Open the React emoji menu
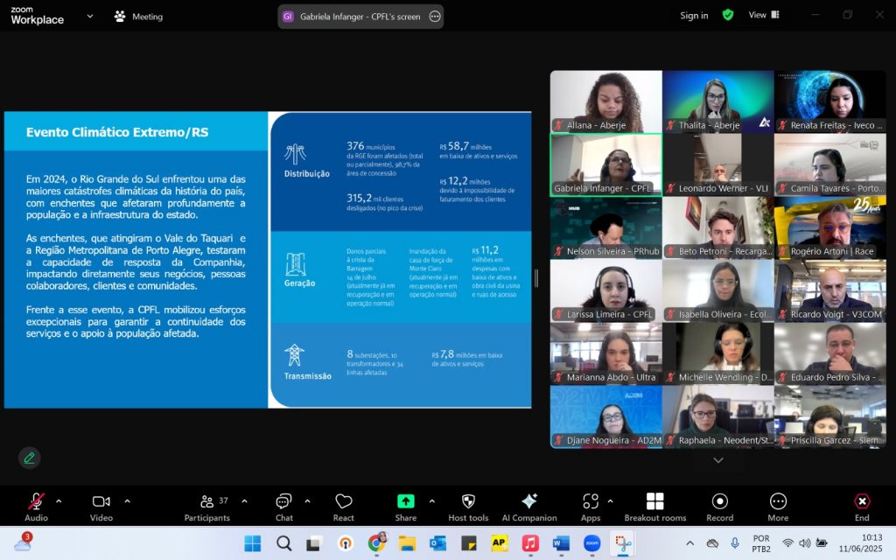 (x=344, y=506)
